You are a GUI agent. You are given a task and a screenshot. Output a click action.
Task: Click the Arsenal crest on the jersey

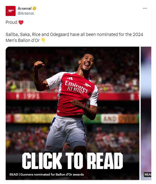click(x=87, y=85)
